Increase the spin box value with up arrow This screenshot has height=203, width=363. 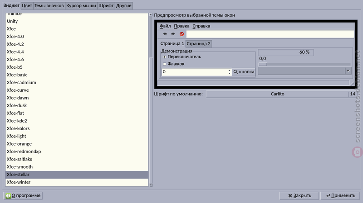[230, 71]
